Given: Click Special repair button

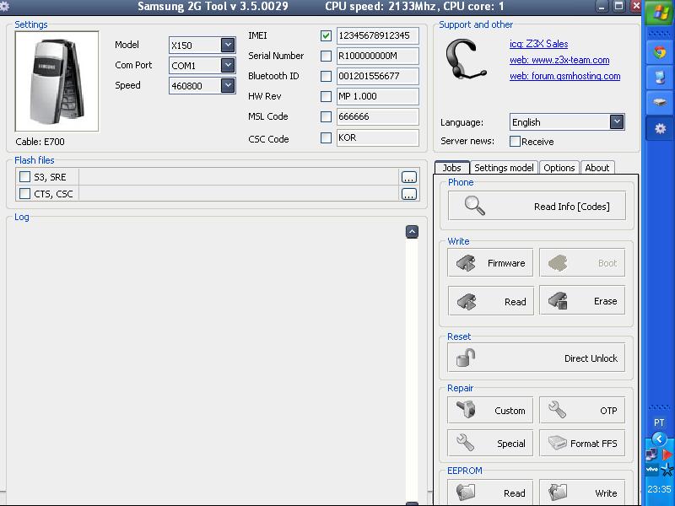Looking at the screenshot, I should point(490,443).
